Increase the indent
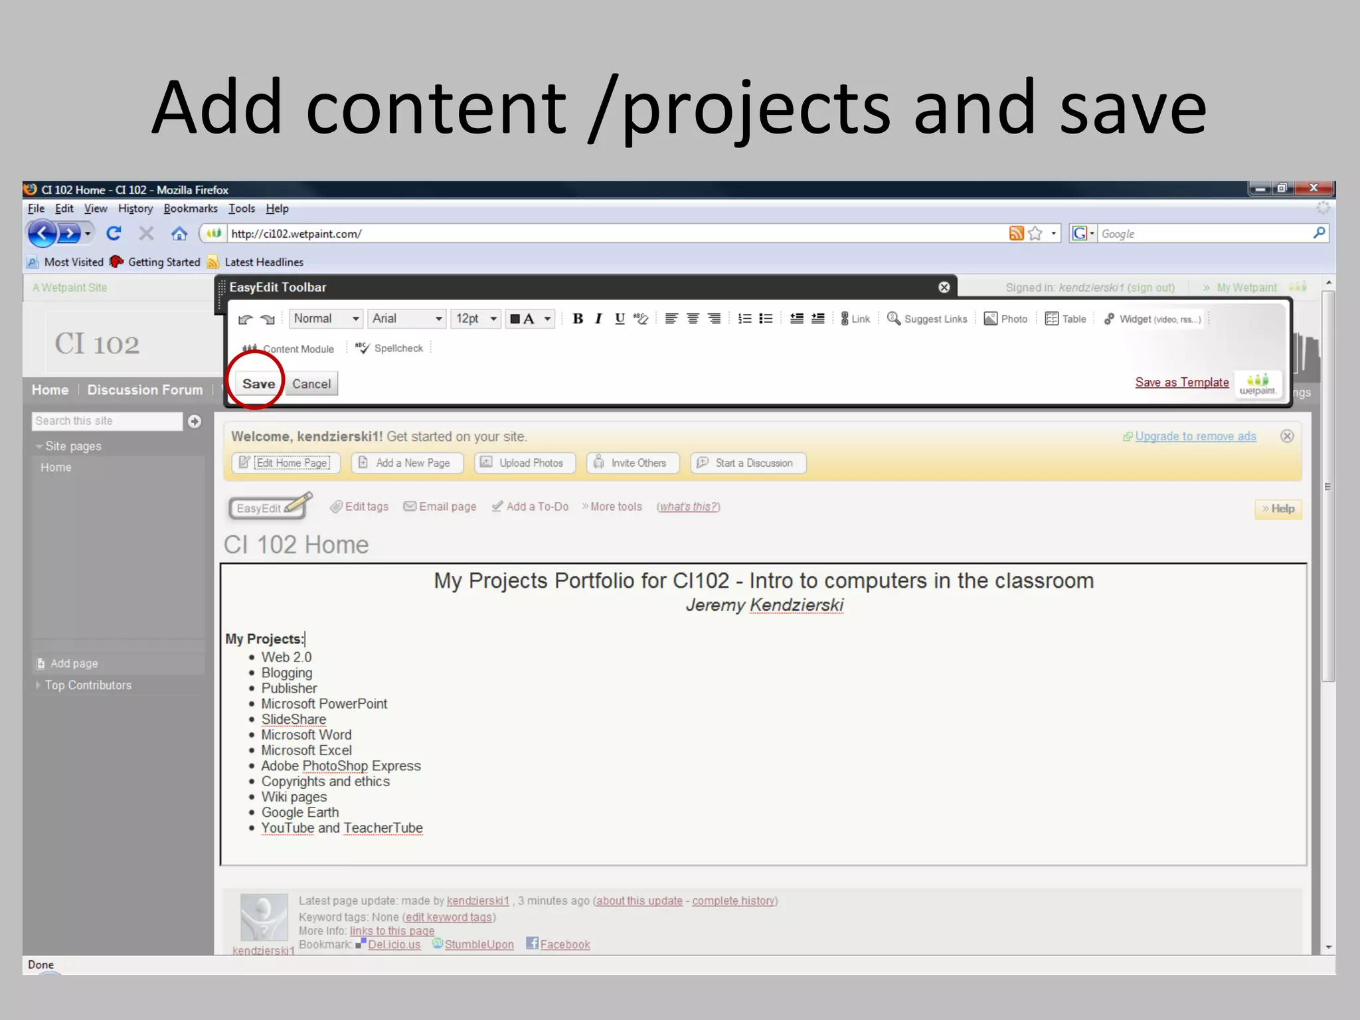The height and width of the screenshot is (1020, 1360). [x=818, y=319]
